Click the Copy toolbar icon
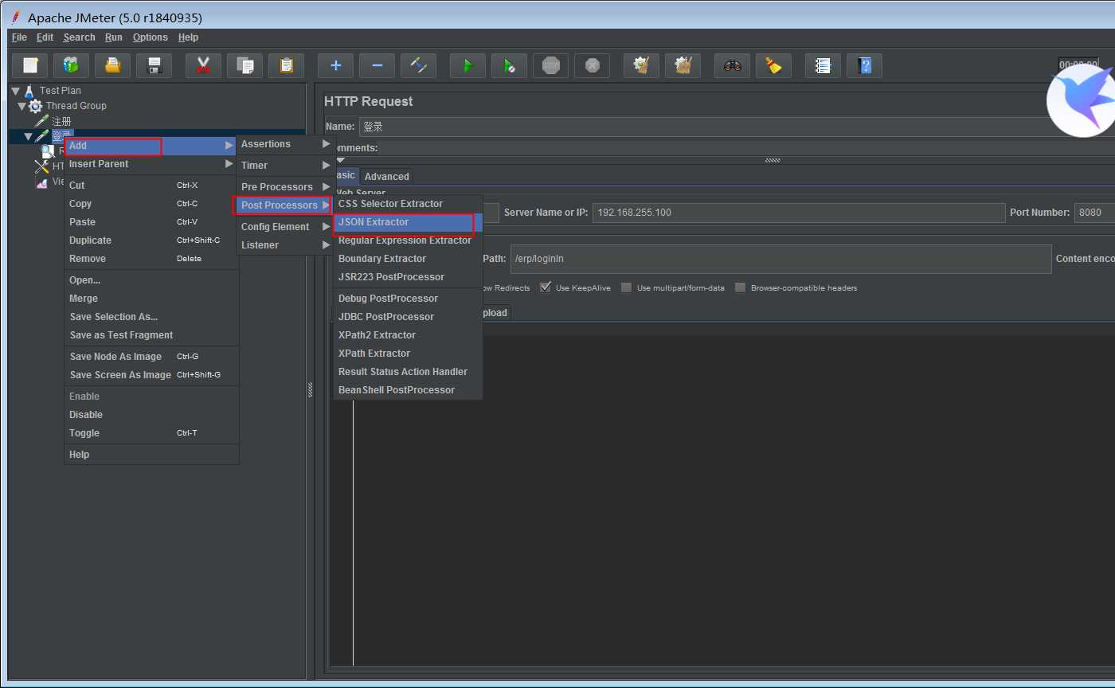The width and height of the screenshot is (1115, 688). 245,65
